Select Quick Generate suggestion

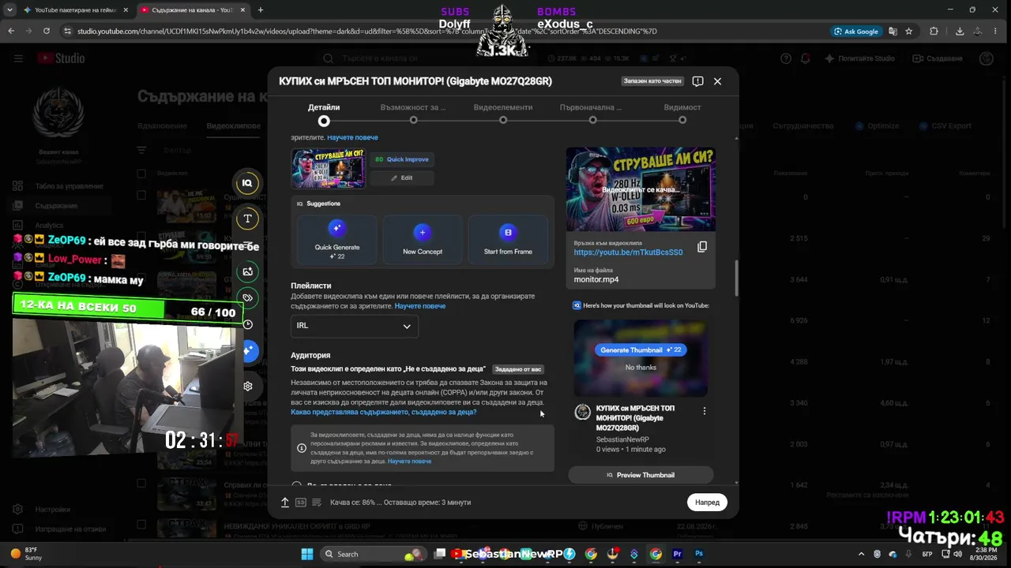pos(337,240)
